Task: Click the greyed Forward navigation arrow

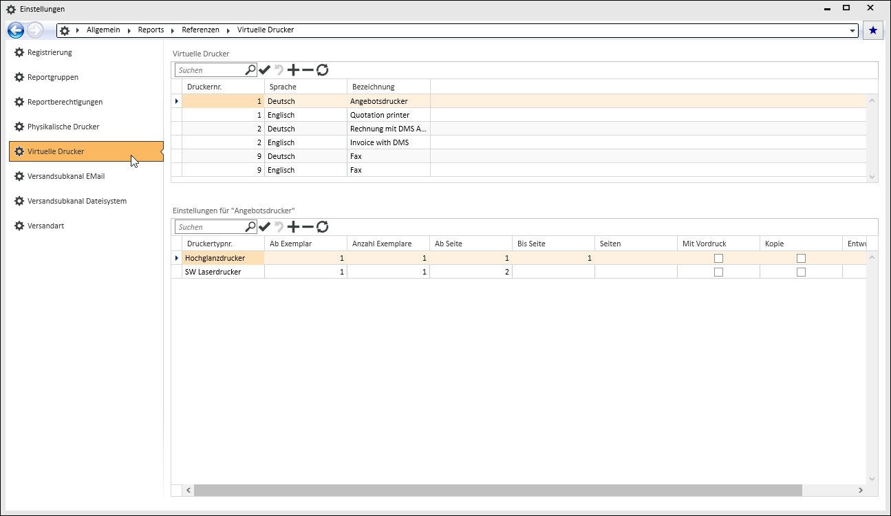Action: (x=35, y=30)
